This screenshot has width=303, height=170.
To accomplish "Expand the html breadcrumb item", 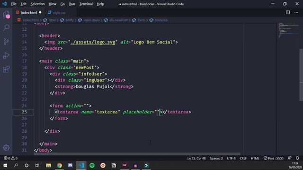I will tap(52, 20).
